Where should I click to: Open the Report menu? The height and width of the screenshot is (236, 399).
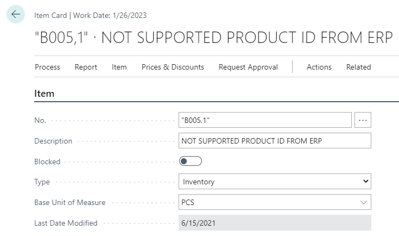(x=86, y=67)
